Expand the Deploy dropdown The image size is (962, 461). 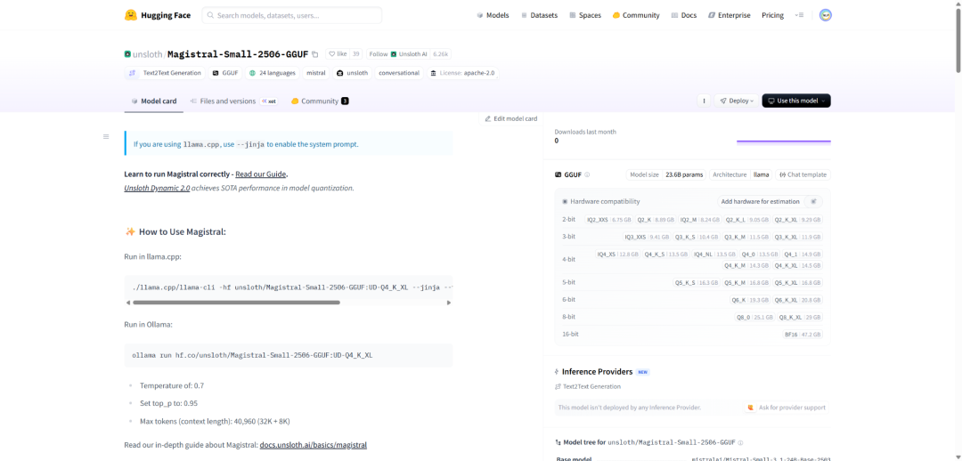pos(737,101)
